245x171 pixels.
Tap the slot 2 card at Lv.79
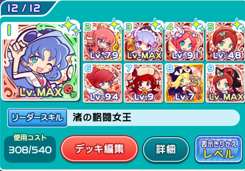[102, 42]
